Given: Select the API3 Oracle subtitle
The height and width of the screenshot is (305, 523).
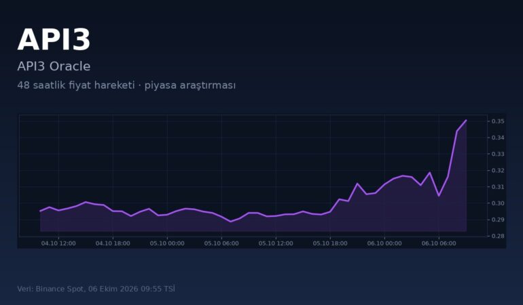Looking at the screenshot, I should click(54, 66).
